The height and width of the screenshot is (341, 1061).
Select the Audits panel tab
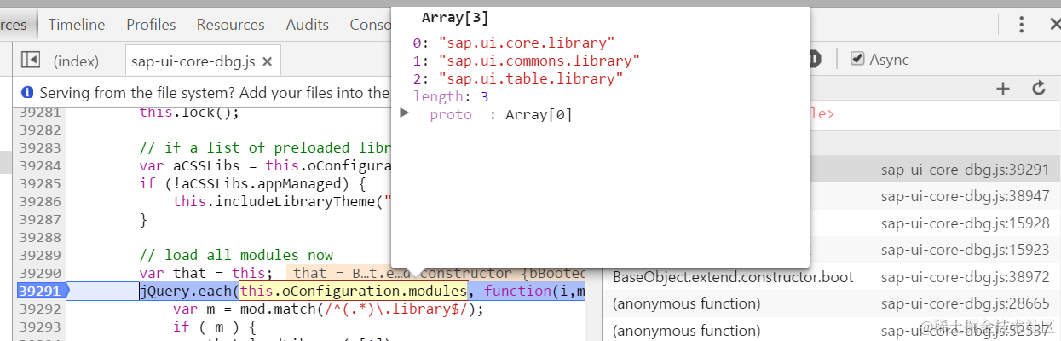(x=308, y=25)
